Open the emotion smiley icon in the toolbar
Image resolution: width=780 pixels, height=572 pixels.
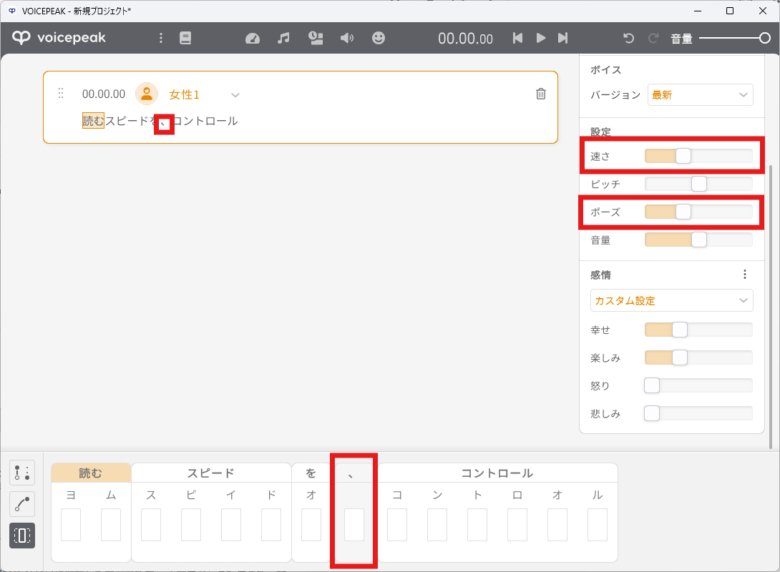(x=379, y=39)
